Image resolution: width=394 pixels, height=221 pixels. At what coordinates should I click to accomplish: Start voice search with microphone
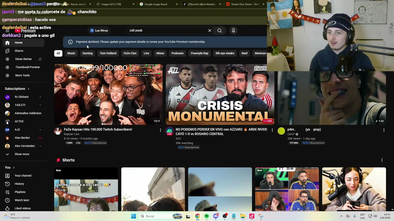tap(233, 30)
